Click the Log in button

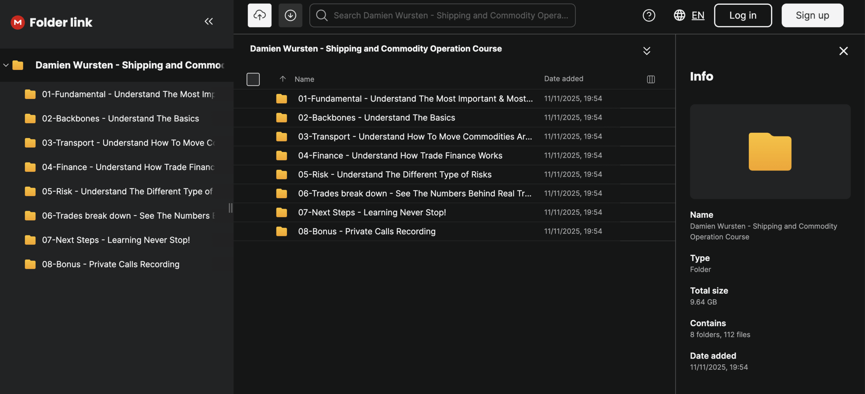pos(743,15)
